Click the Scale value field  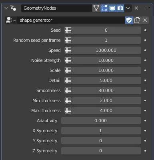(x=106, y=70)
